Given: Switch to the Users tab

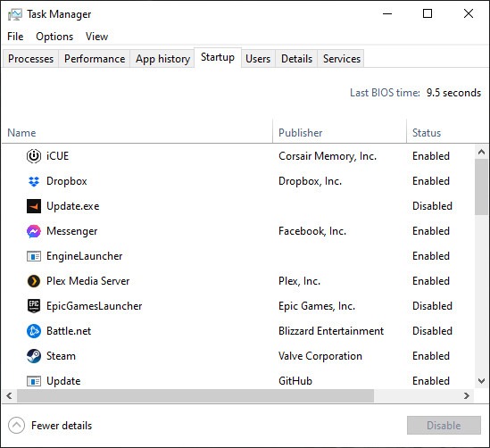Looking at the screenshot, I should (258, 59).
